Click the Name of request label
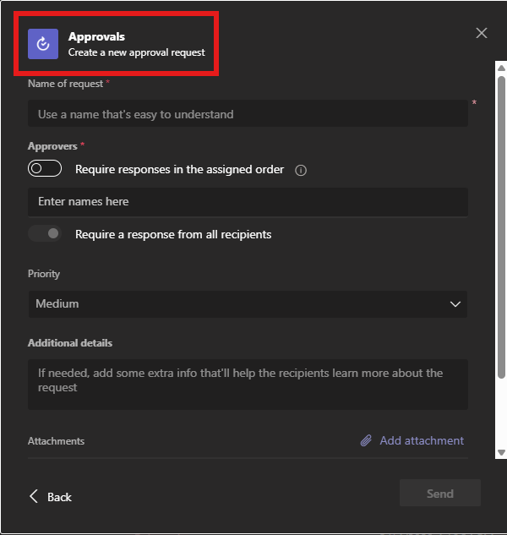The image size is (507, 535). pos(65,84)
